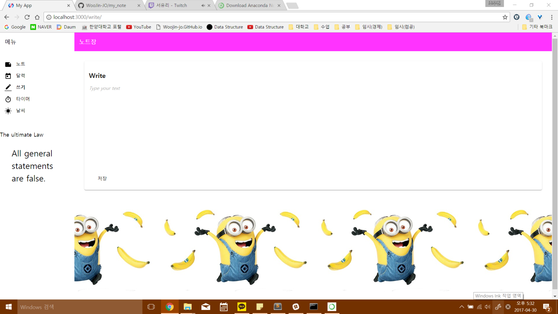Open the Windows Start menu
The image size is (558, 314).
tap(9, 307)
